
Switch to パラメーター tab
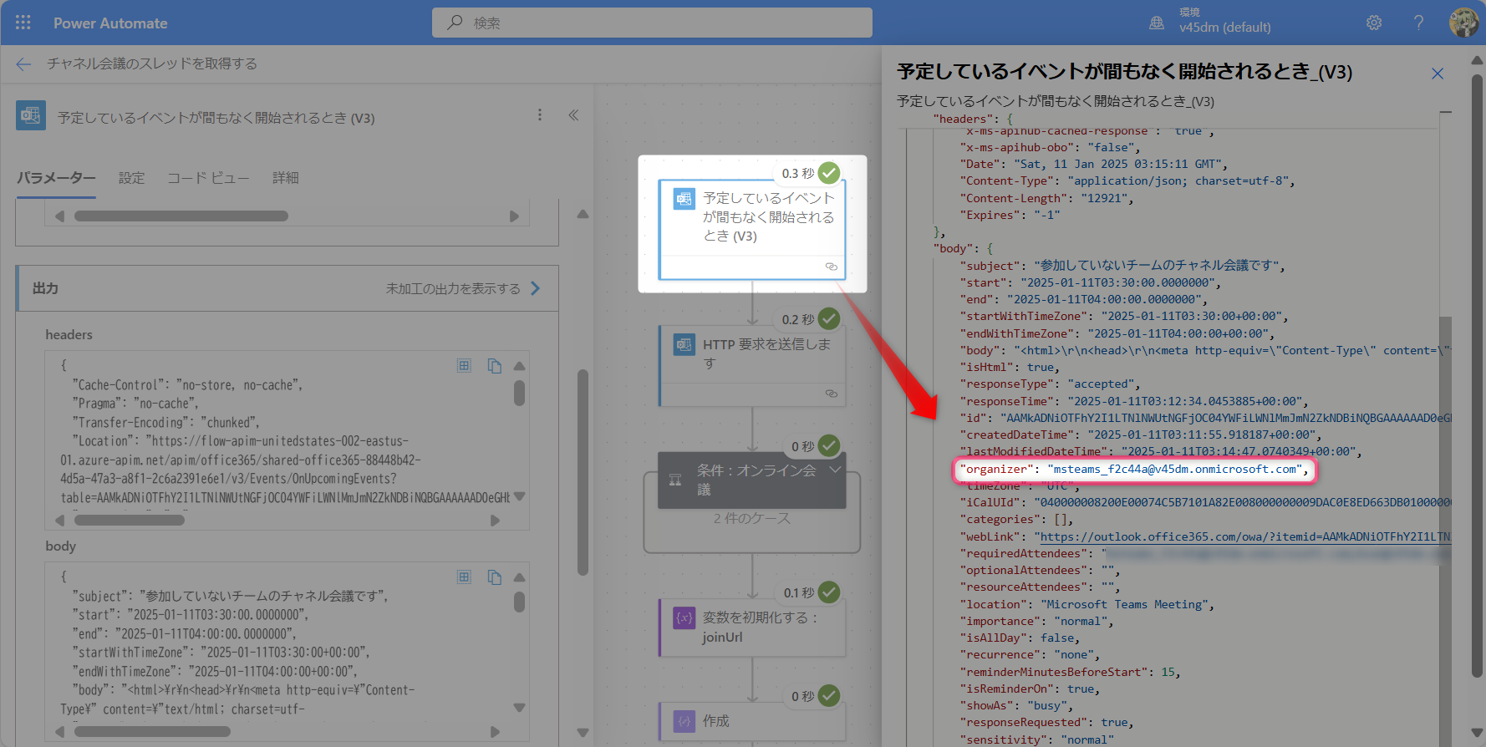pos(56,178)
